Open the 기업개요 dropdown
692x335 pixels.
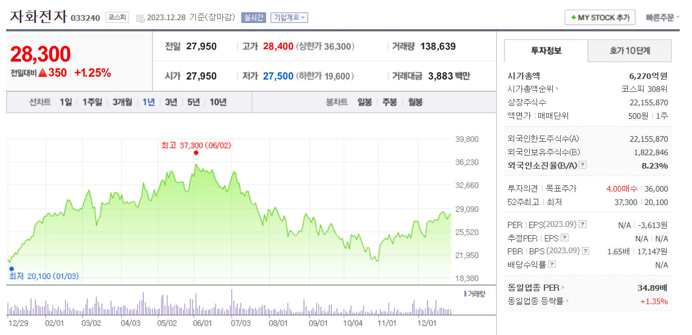[x=289, y=17]
